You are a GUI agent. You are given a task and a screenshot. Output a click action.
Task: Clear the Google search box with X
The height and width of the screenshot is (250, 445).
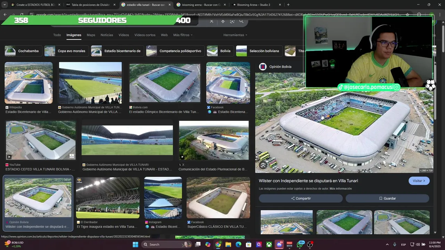[211, 22]
